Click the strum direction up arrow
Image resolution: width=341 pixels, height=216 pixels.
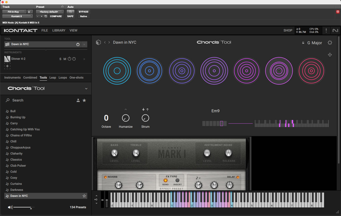click(147, 109)
